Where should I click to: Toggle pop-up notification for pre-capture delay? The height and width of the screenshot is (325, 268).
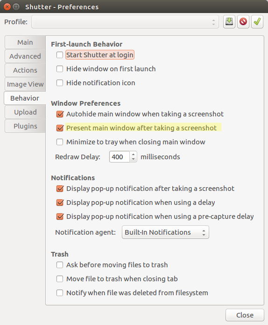tap(60, 217)
